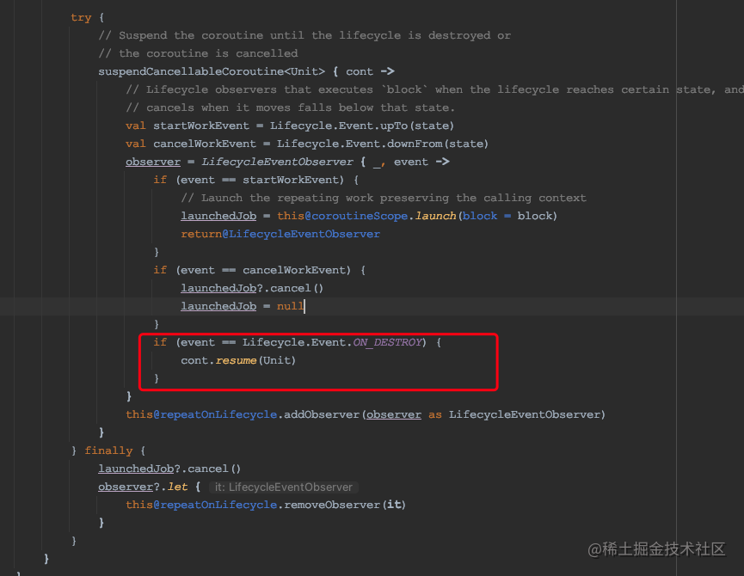The width and height of the screenshot is (744, 576).
Task: Click the try keyword
Action: point(81,17)
